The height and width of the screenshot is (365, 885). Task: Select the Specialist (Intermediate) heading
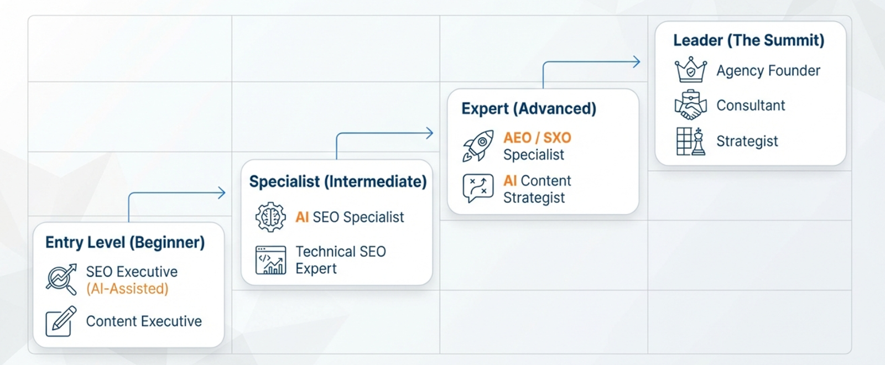pyautogui.click(x=337, y=181)
